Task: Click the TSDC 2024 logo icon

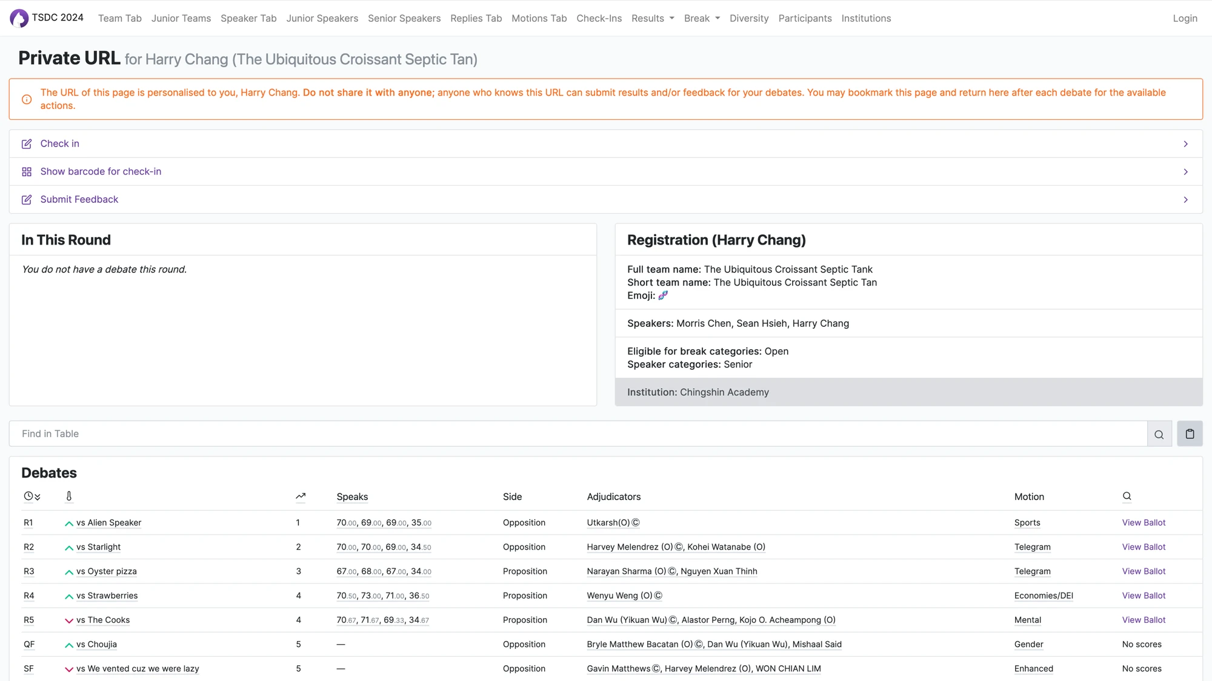Action: tap(19, 18)
